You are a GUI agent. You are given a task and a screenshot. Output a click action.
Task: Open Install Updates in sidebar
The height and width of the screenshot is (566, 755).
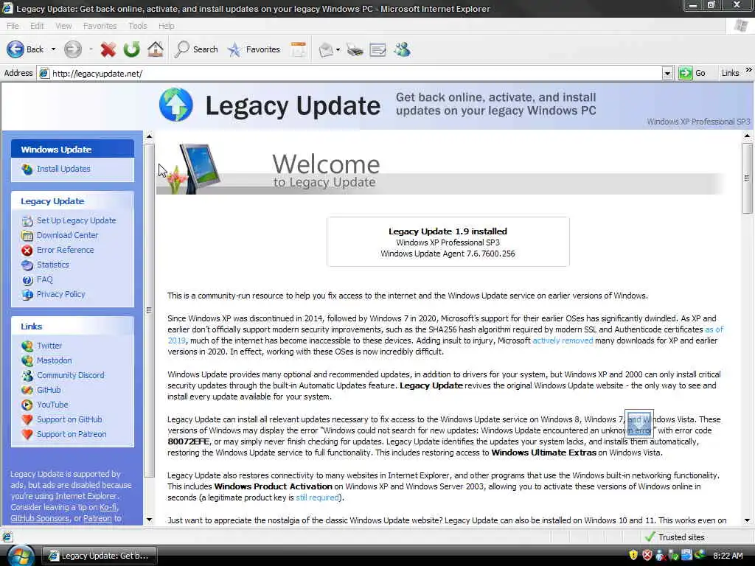[63, 169]
